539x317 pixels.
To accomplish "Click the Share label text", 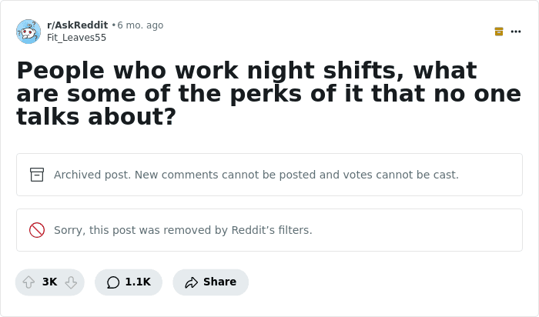I will pyautogui.click(x=219, y=282).
